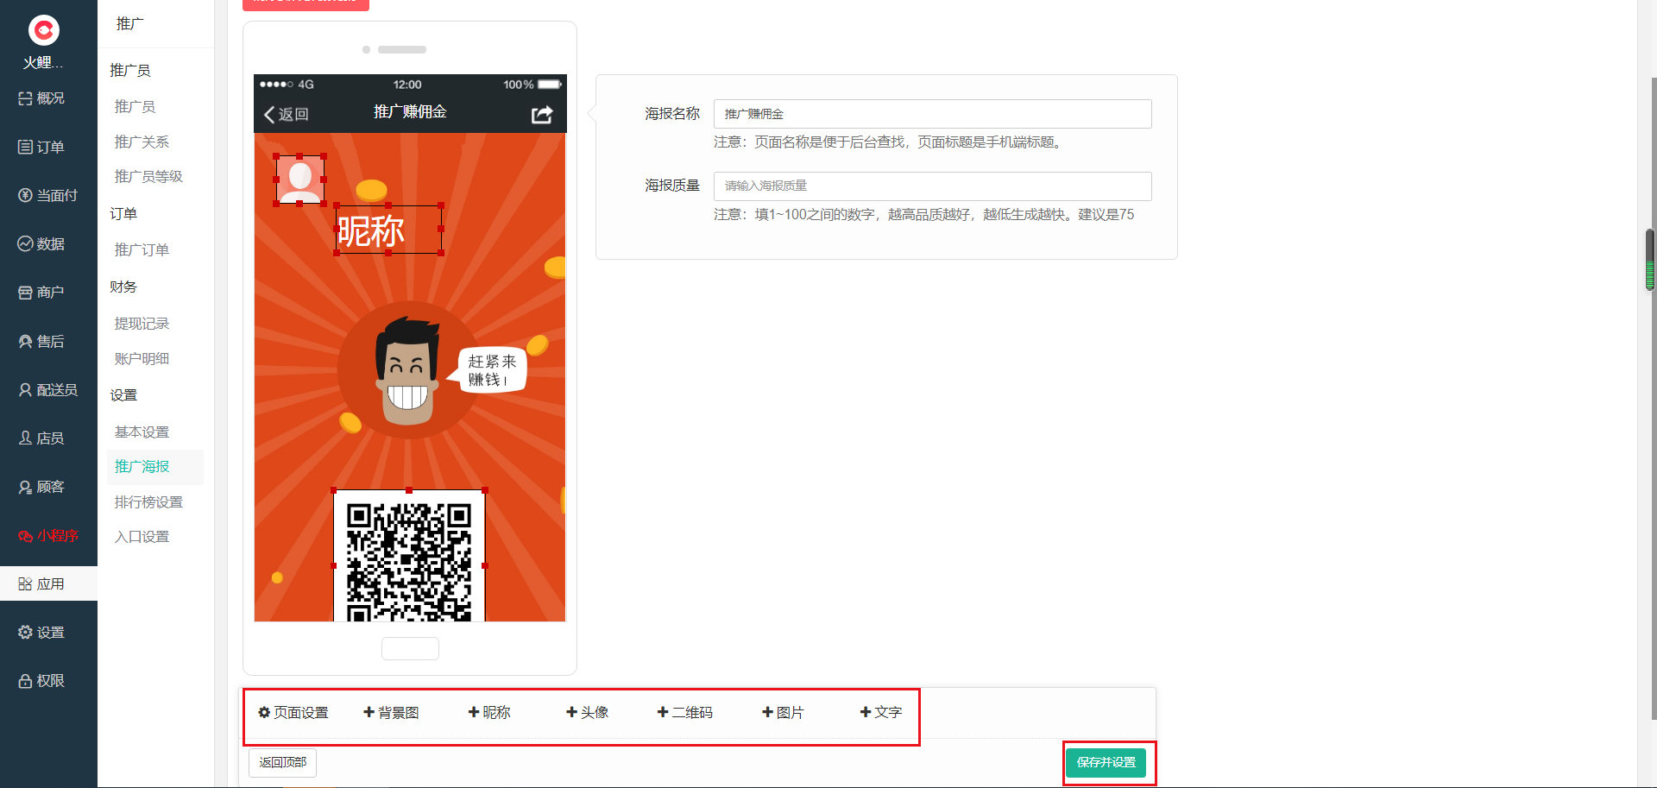
Task: Select 推广关系 submenu link
Action: (142, 142)
